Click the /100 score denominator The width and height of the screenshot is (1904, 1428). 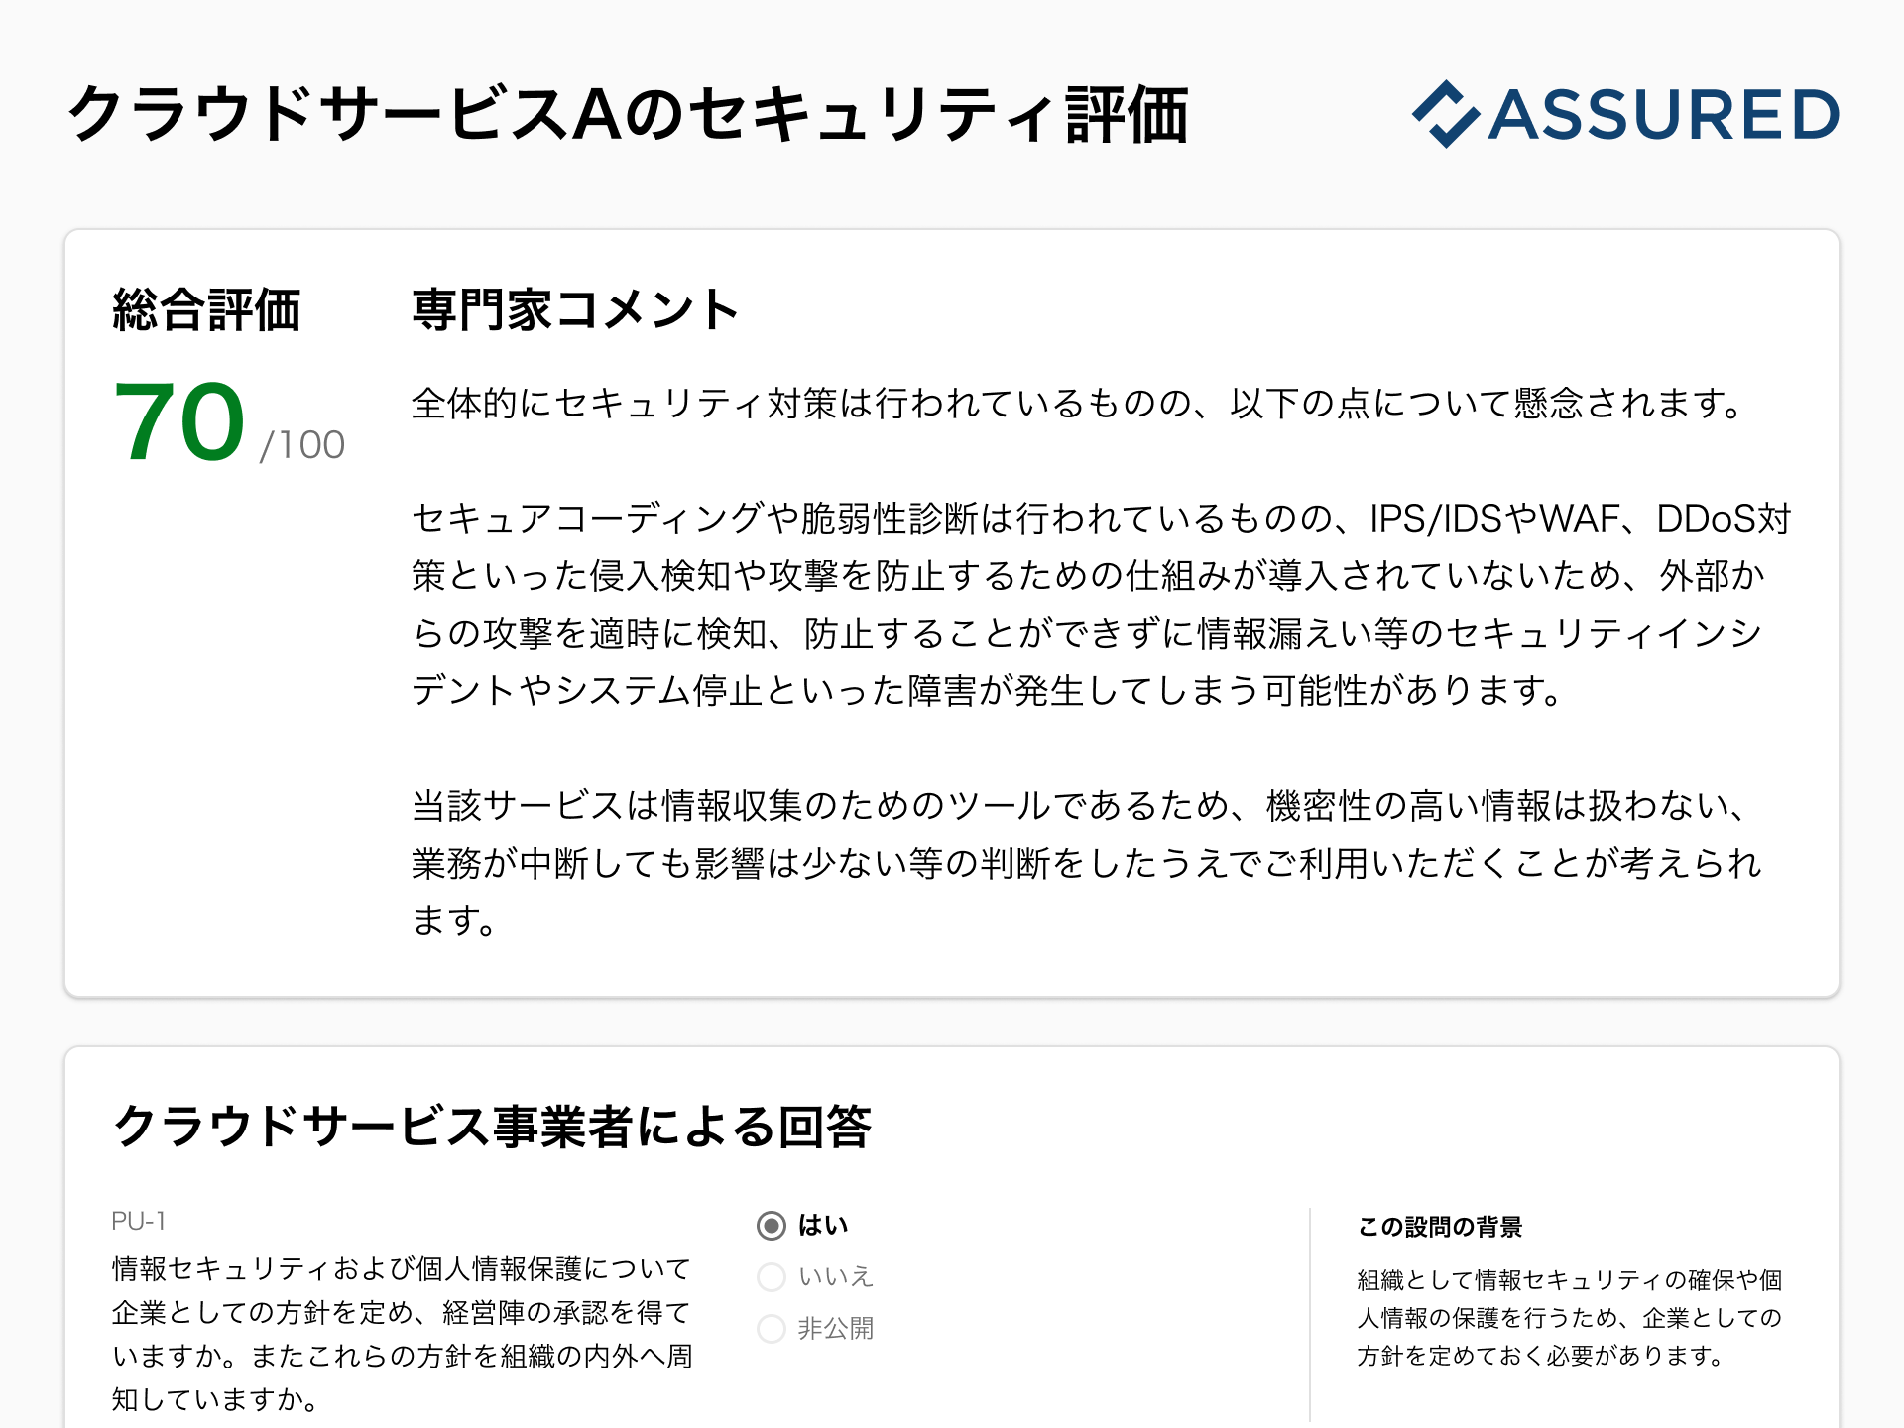[302, 445]
